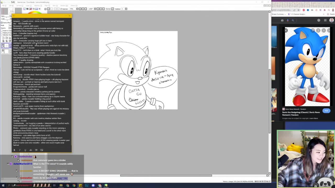Screen dimensions: 335x188
Task: Toggle visibility eye of the second layer
Action: (x=3, y=50)
